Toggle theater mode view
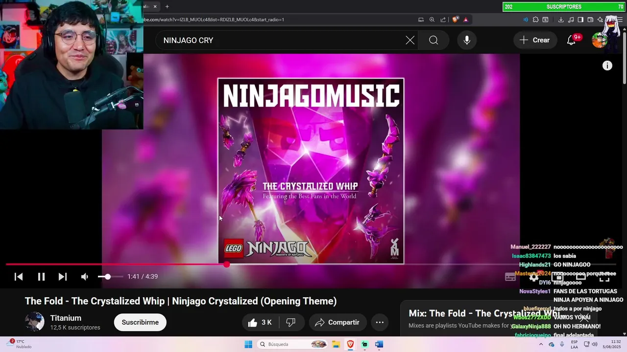 tap(581, 277)
